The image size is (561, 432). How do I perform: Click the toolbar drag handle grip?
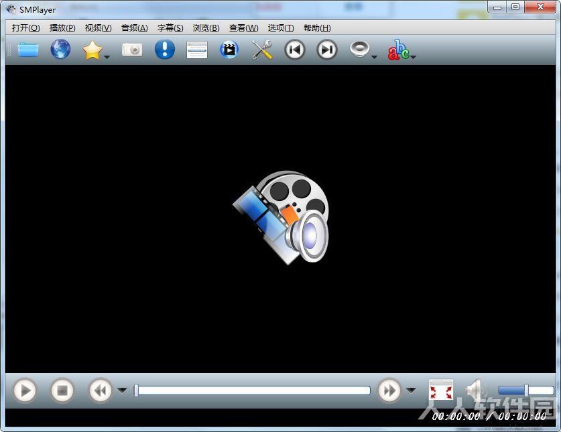pos(9,50)
